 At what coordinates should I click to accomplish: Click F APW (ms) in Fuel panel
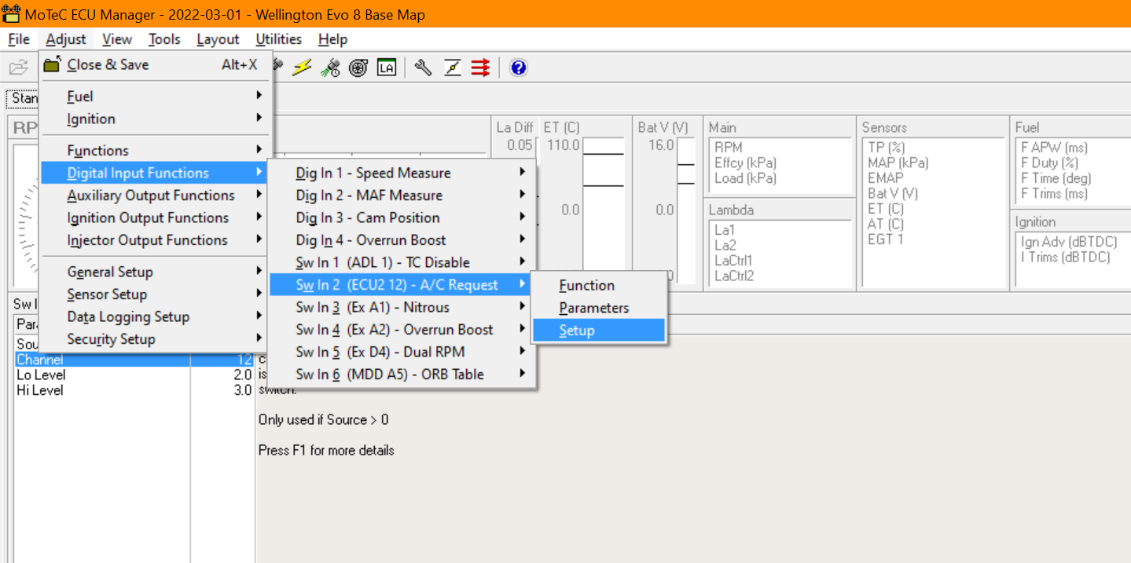[x=1054, y=148]
